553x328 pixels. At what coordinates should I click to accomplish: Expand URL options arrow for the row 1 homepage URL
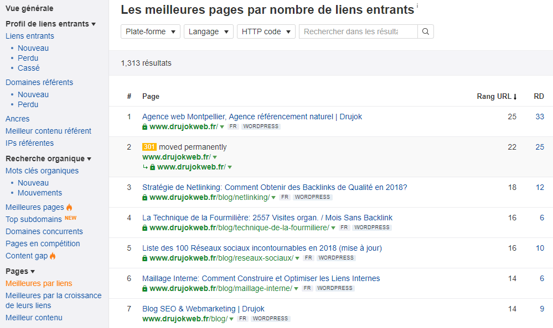click(222, 127)
